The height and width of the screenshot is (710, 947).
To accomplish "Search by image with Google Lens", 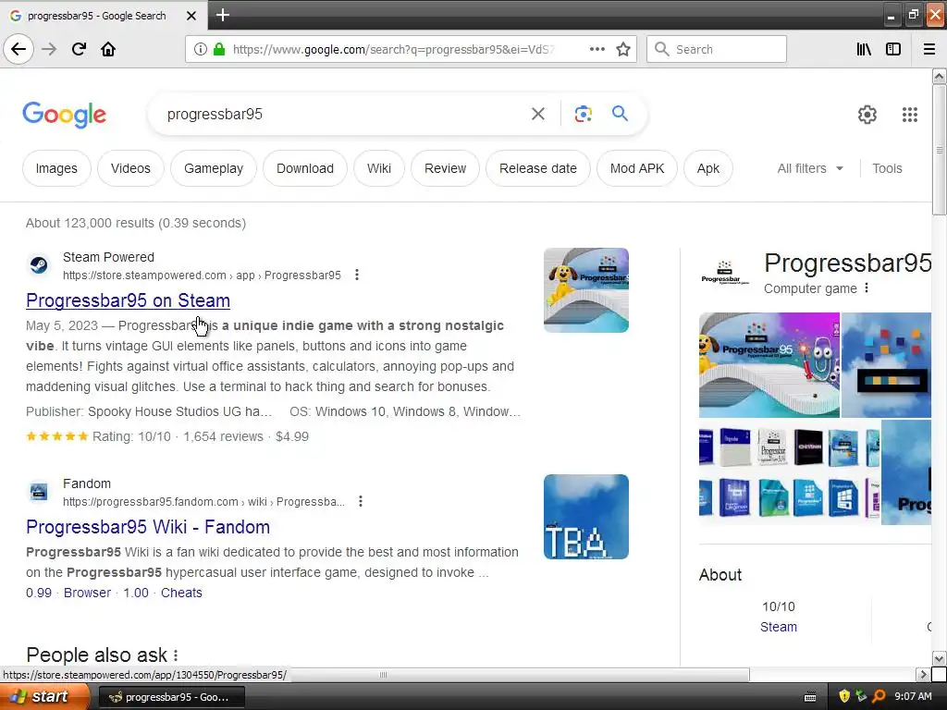I will [583, 114].
